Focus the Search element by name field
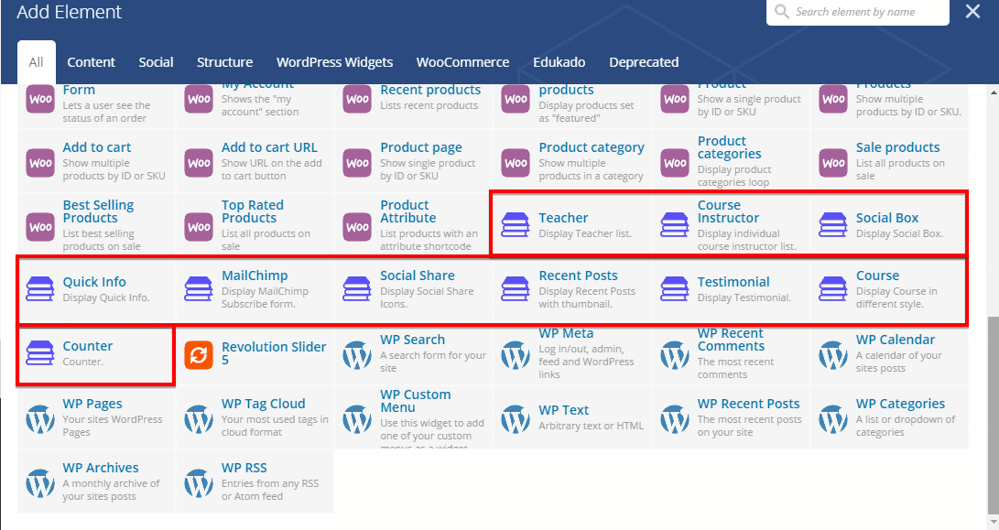Screen dimensions: 999x530 click(865, 12)
